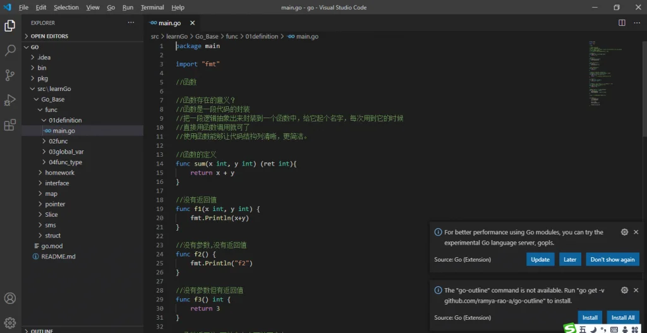
Task: Select the main.go editor tab
Action: (173, 23)
